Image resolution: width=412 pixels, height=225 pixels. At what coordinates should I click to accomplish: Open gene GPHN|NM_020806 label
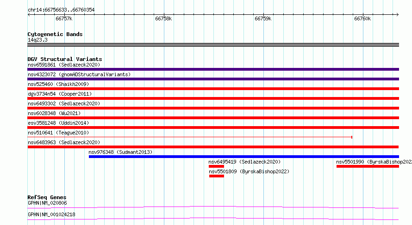click(x=47, y=203)
